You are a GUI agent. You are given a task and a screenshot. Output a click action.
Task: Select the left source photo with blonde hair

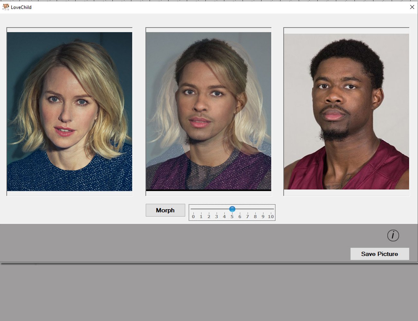(69, 111)
